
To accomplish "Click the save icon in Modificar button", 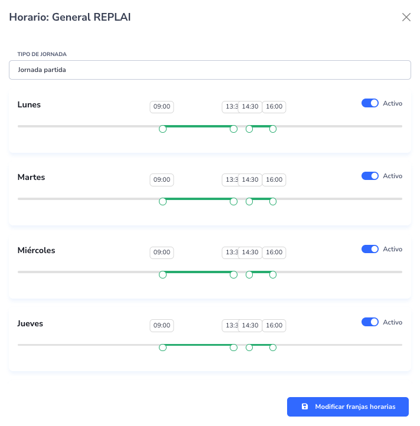I will coord(305,407).
